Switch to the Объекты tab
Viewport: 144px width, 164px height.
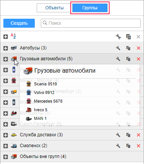(x=55, y=8)
